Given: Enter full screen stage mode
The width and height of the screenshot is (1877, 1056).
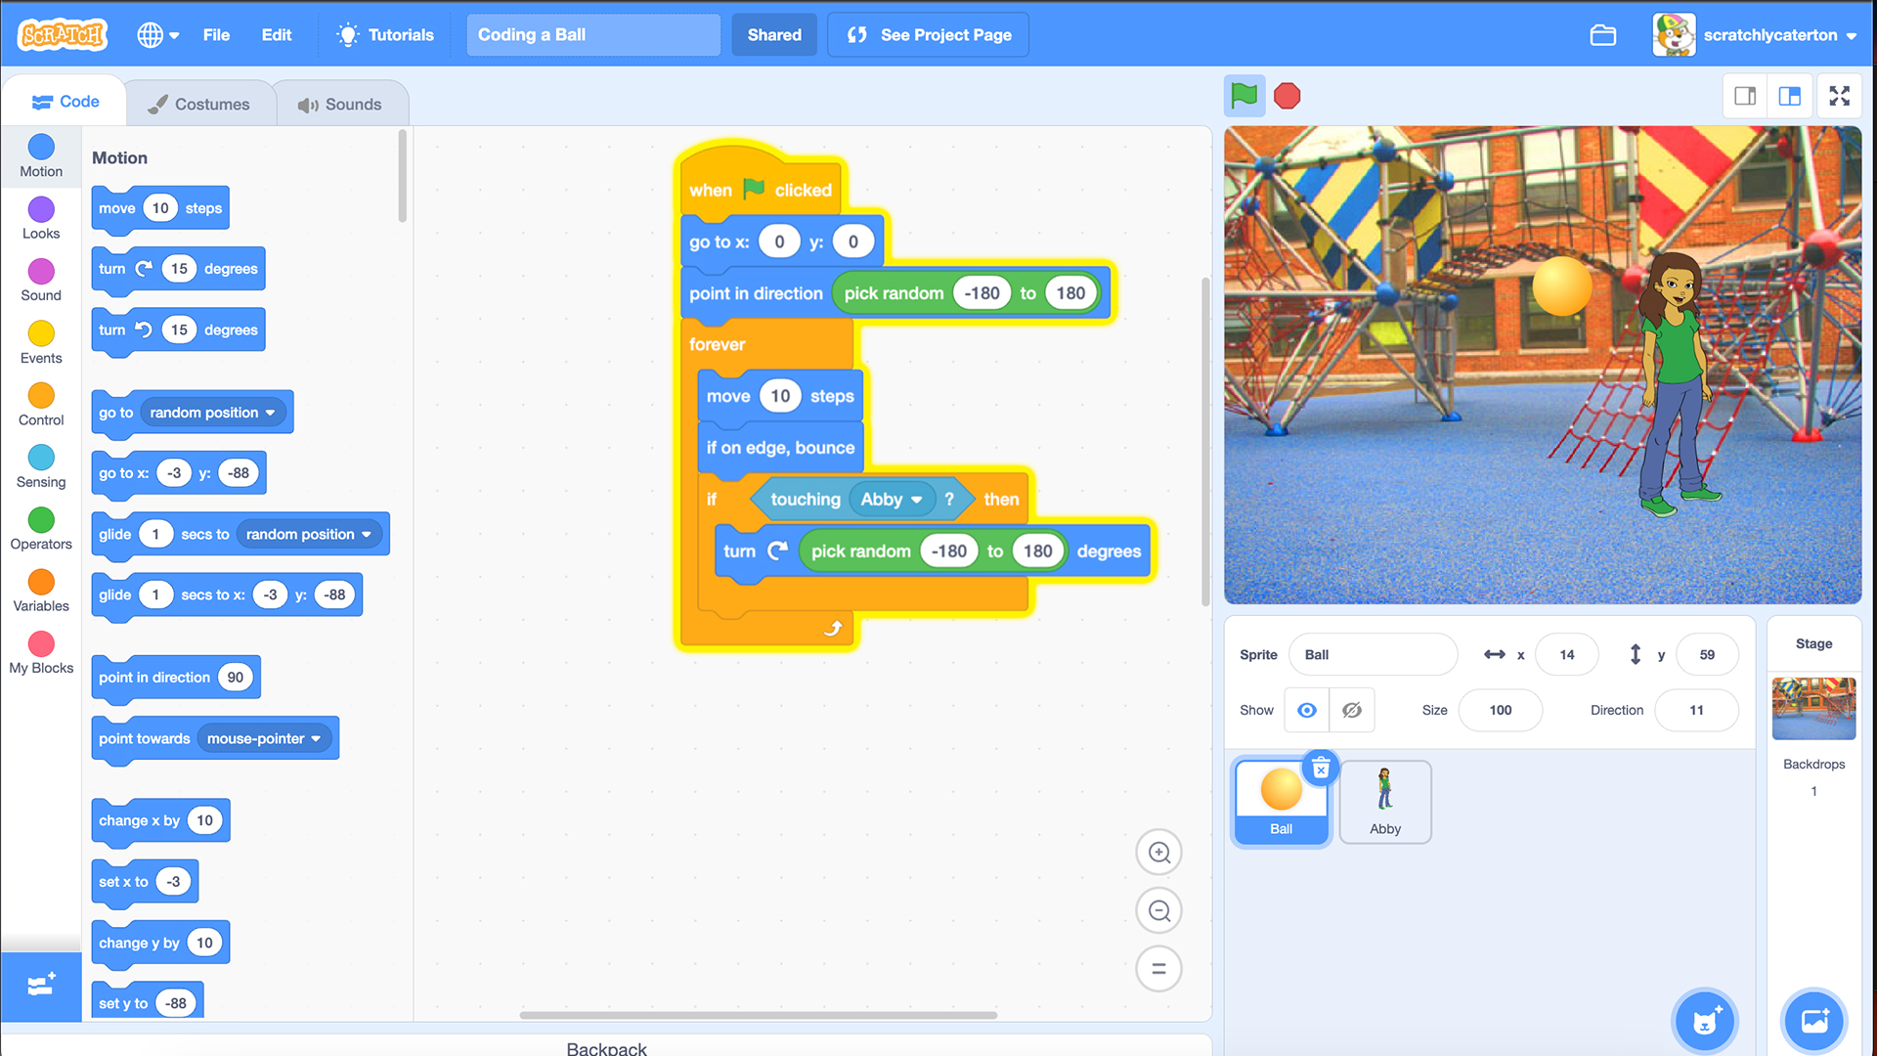Looking at the screenshot, I should (x=1839, y=96).
